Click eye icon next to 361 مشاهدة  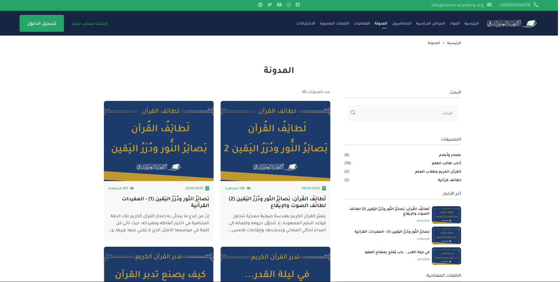point(132,188)
